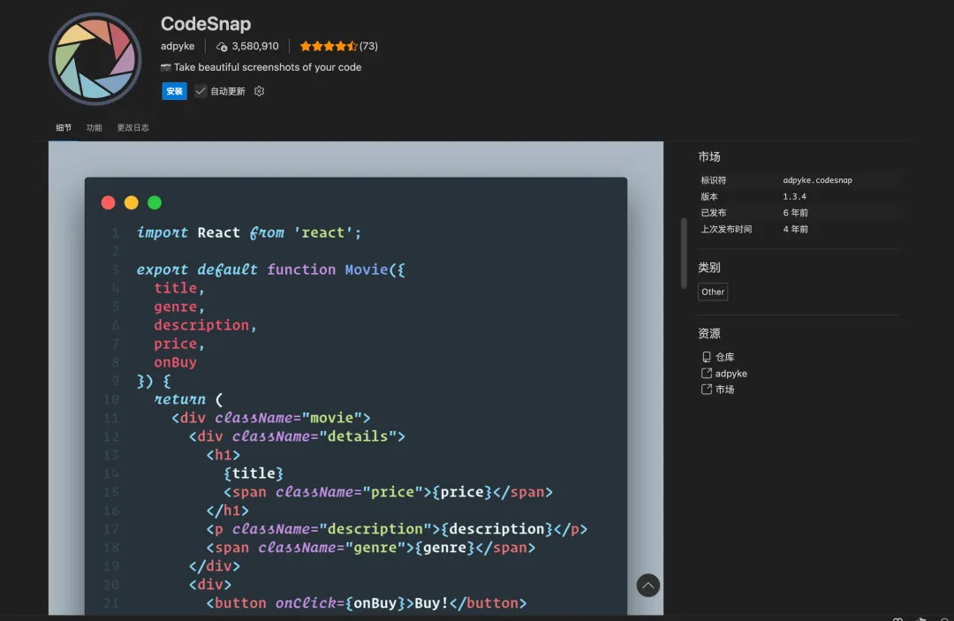
Task: Open the 仓库 resource link
Action: [x=724, y=357]
